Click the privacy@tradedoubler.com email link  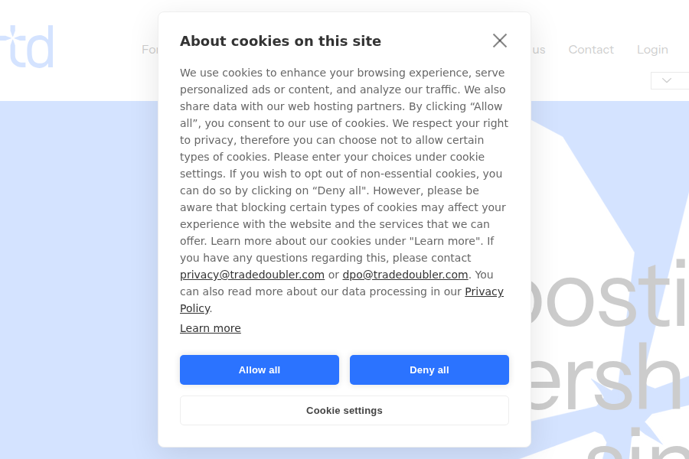[x=252, y=275]
